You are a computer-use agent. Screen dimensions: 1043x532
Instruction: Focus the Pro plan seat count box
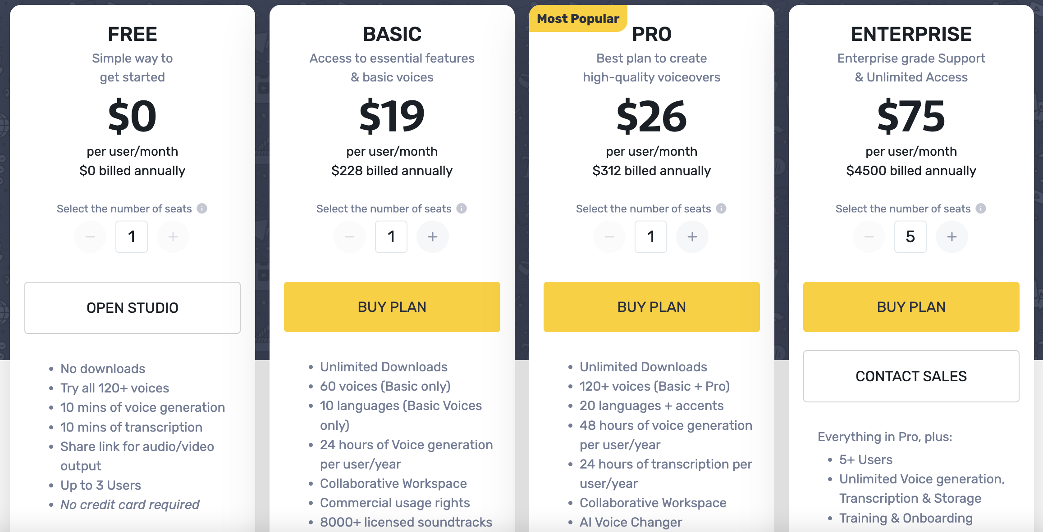(651, 237)
